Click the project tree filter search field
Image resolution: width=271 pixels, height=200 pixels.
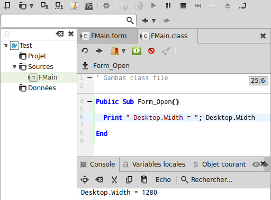28,34
